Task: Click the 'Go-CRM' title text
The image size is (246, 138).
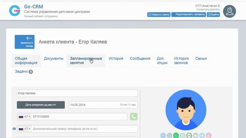Action: pos(33,7)
